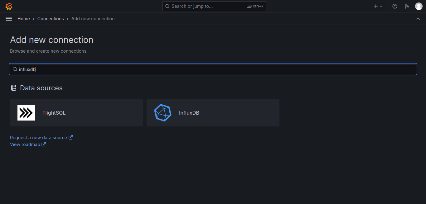Screen dimensions: 426x204
Task: Focus the Search or jump to field
Action: point(214,6)
